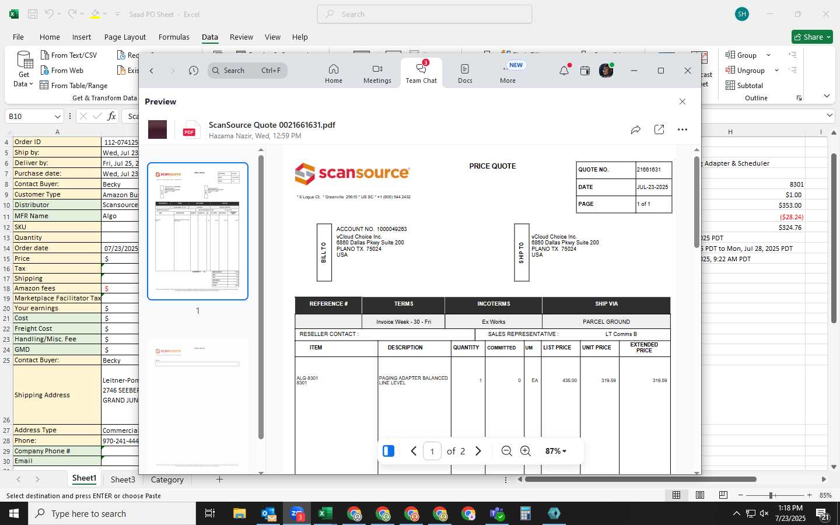Open Zoom Docs tab
840x525 pixels.
(x=465, y=73)
